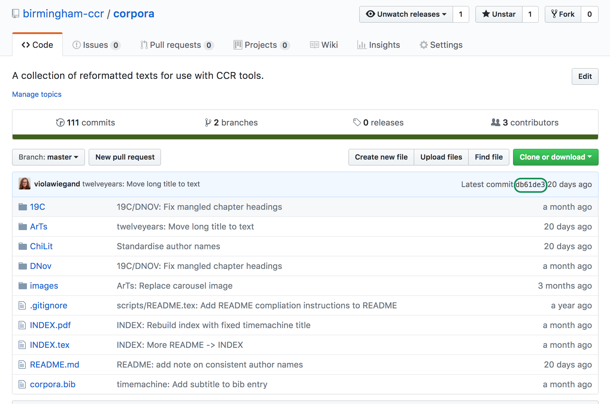Click the Code tab angle-brackets icon
The image size is (610, 404).
[x=26, y=45]
